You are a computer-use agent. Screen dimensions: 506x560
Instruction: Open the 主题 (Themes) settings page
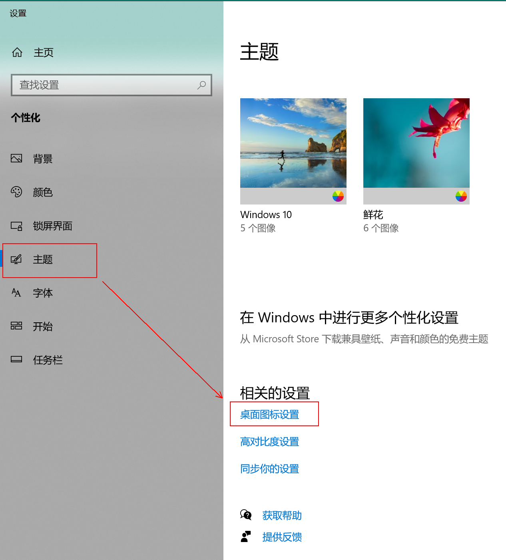43,260
